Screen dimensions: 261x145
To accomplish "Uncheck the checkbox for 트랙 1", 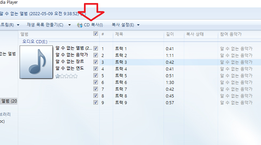I will pyautogui.click(x=95, y=49).
